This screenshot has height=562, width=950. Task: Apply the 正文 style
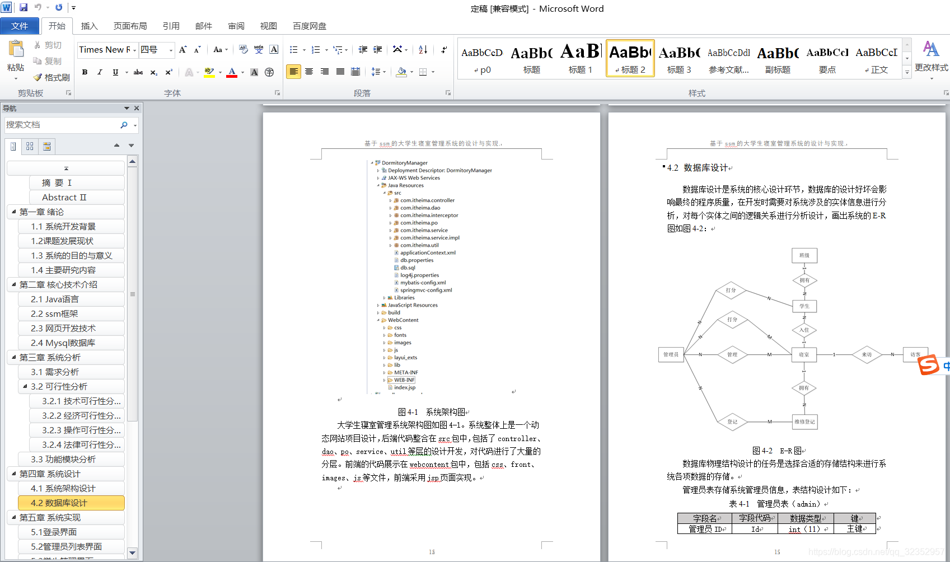click(x=876, y=58)
